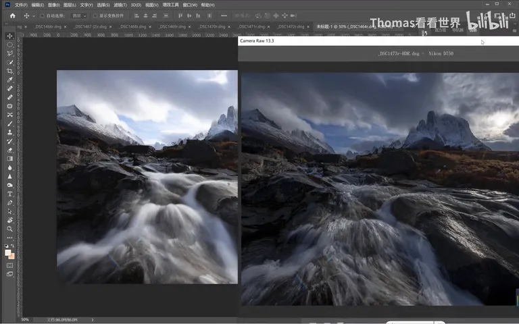This screenshot has width=519, height=324.
Task: Select the Path Selection arrow tool
Action: click(10, 211)
